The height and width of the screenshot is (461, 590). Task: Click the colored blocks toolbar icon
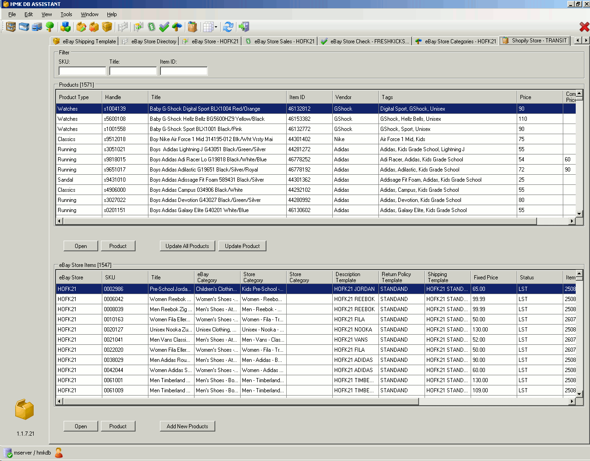[x=66, y=27]
